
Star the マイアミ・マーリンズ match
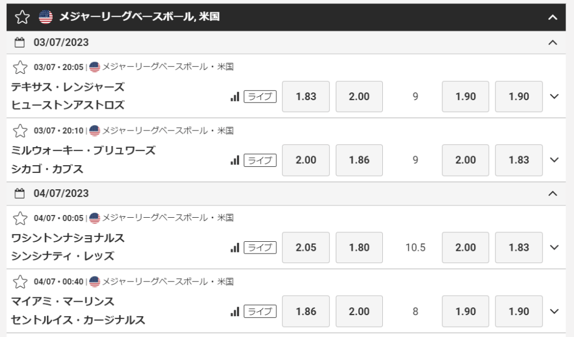[x=20, y=282]
